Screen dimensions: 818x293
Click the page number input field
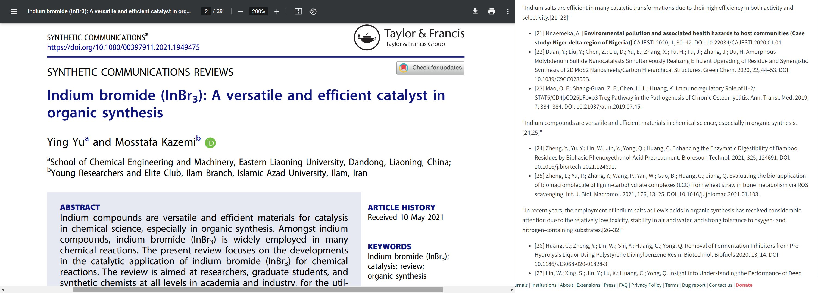point(206,11)
